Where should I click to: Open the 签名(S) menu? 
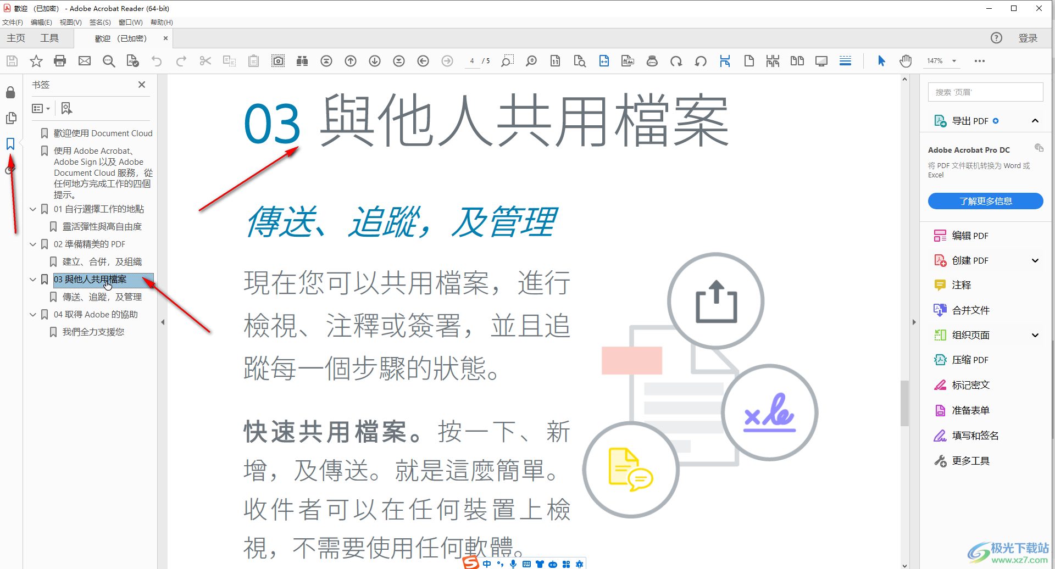pos(100,23)
